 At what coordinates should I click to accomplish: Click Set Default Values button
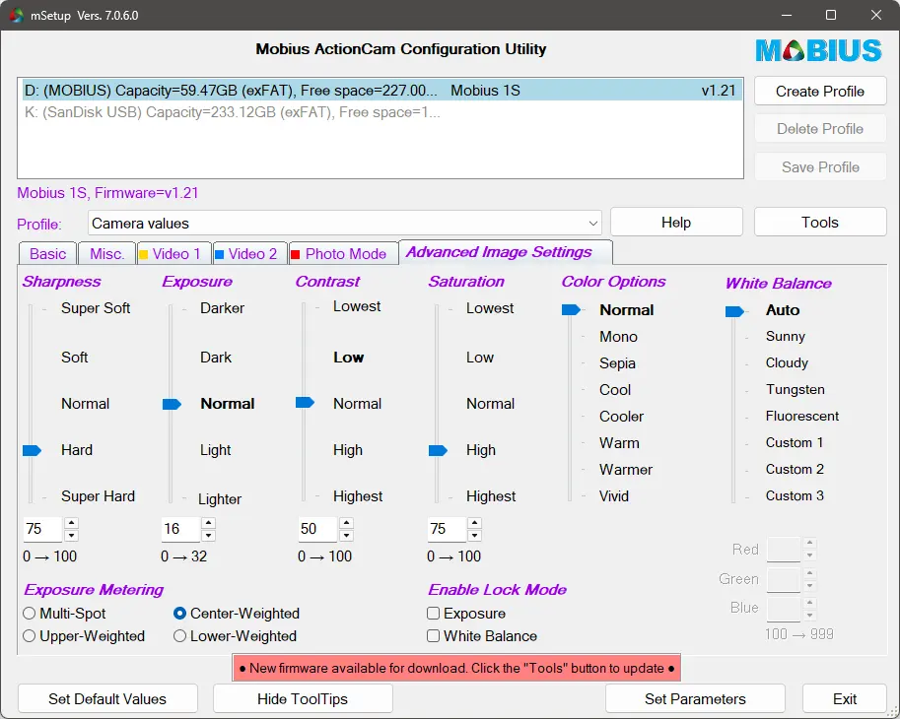[107, 699]
